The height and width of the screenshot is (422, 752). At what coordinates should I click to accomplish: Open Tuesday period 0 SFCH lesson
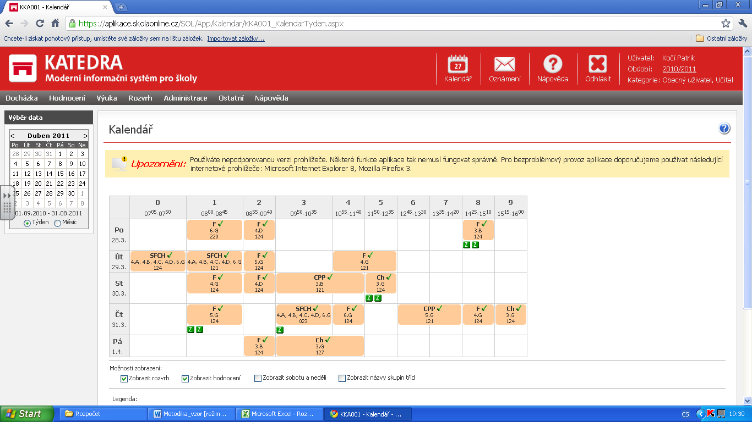pyautogui.click(x=158, y=262)
